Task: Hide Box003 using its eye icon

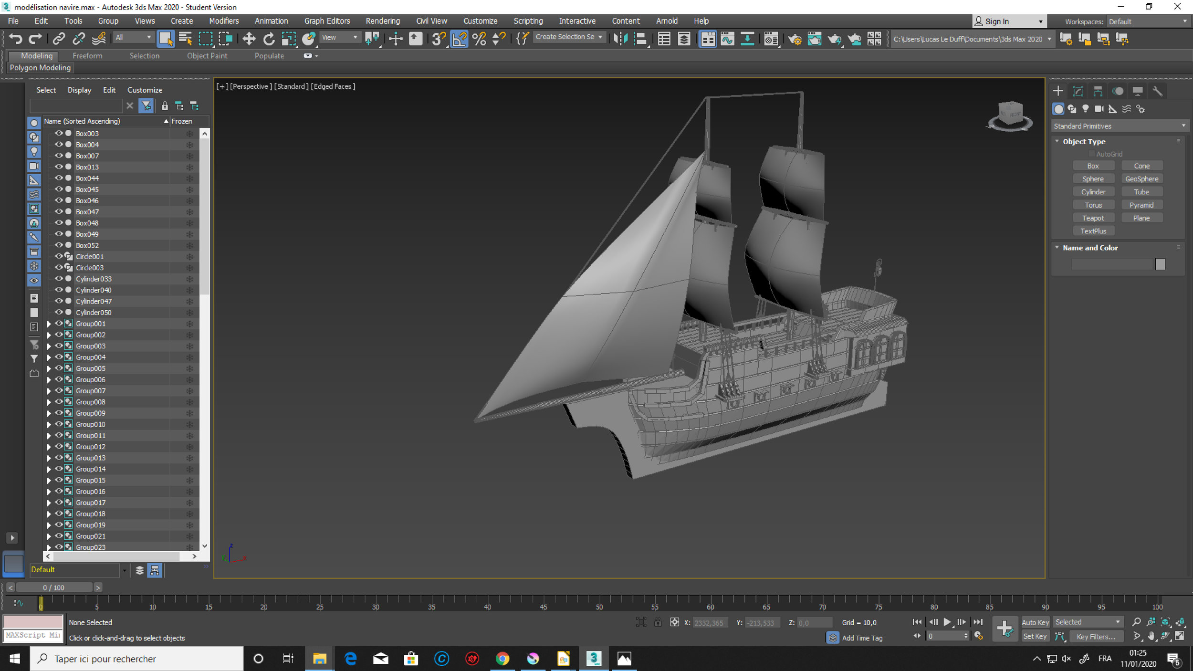Action: tap(59, 133)
